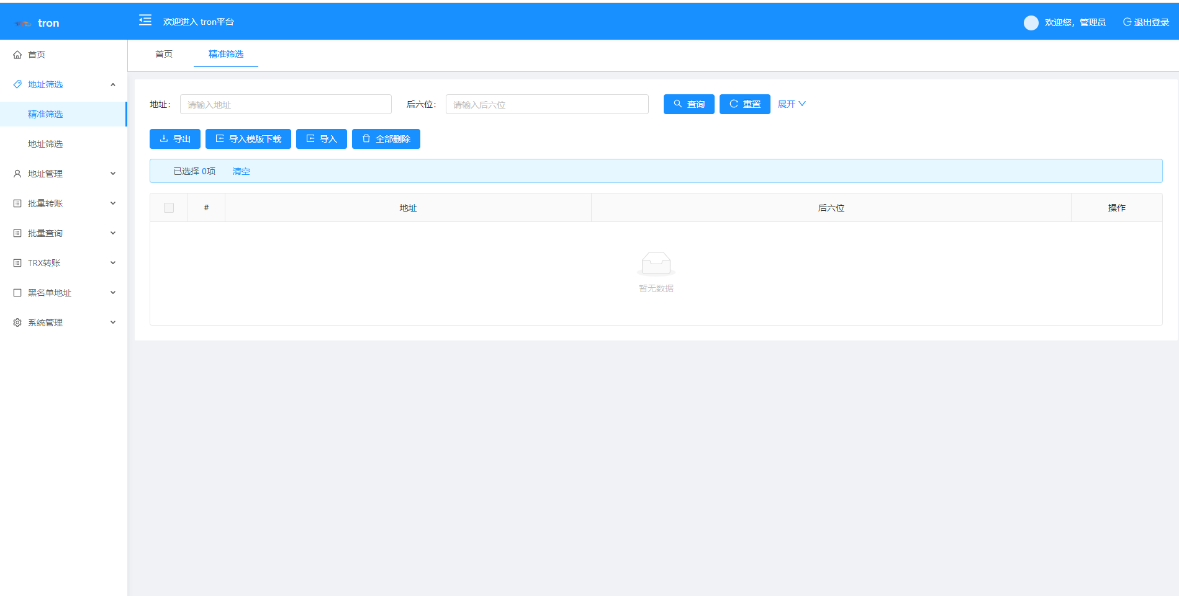The image size is (1179, 596).
Task: Collapse the sidebar with the menu fold icon
Action: click(x=145, y=20)
